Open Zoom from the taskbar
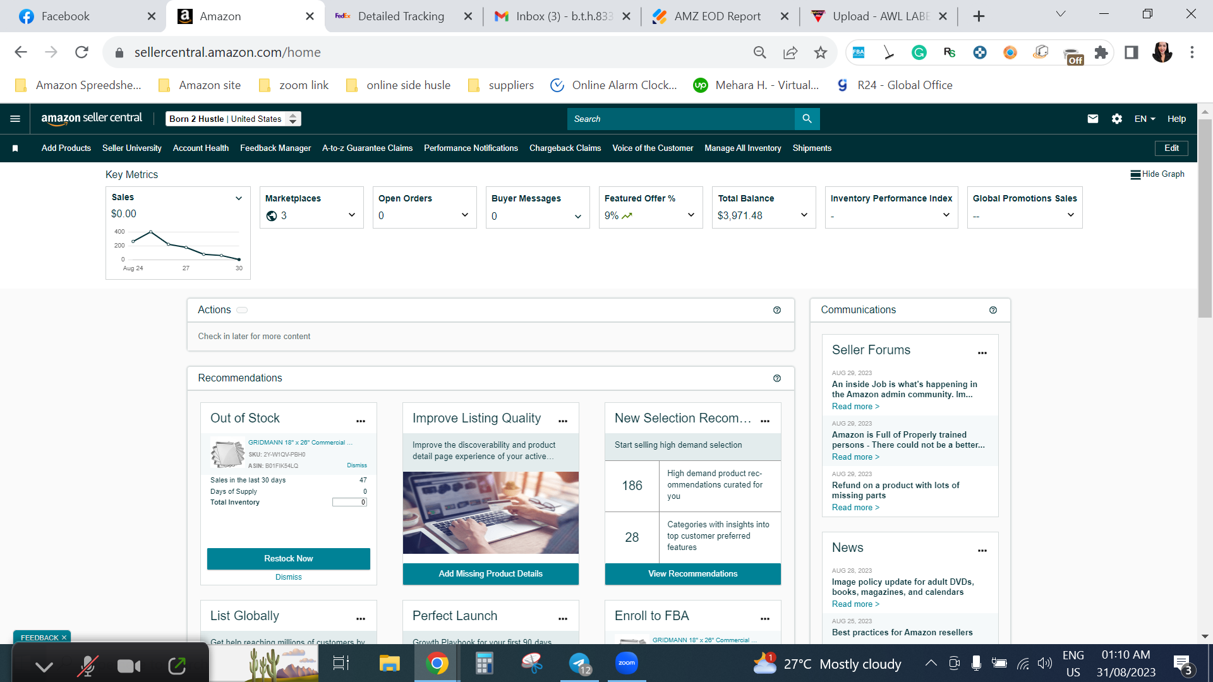Image resolution: width=1213 pixels, height=682 pixels. pos(627,663)
